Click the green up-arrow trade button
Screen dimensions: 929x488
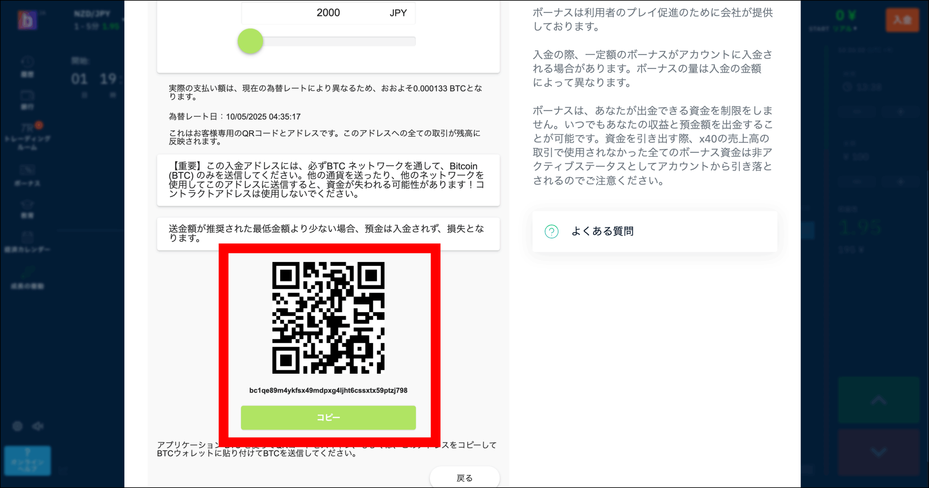pos(879,400)
